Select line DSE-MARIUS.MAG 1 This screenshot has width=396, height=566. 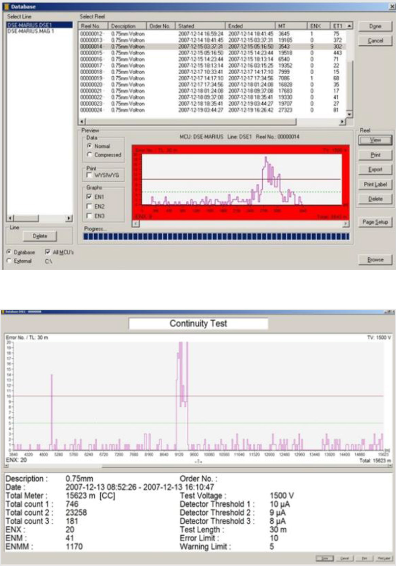pyautogui.click(x=31, y=31)
